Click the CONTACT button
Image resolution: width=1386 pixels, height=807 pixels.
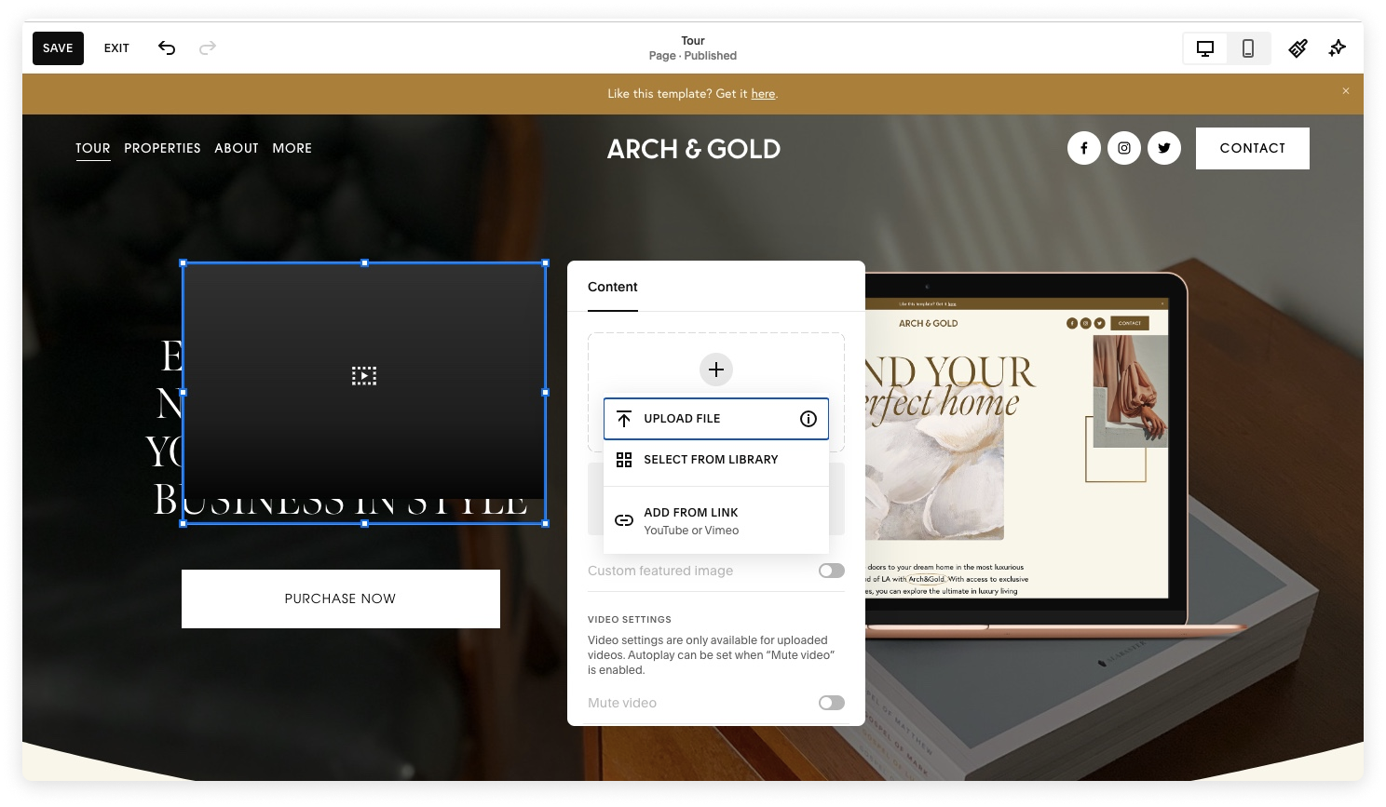coord(1252,148)
